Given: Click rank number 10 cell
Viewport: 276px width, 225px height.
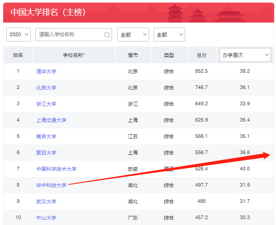Looking at the screenshot, I should pyautogui.click(x=18, y=217).
